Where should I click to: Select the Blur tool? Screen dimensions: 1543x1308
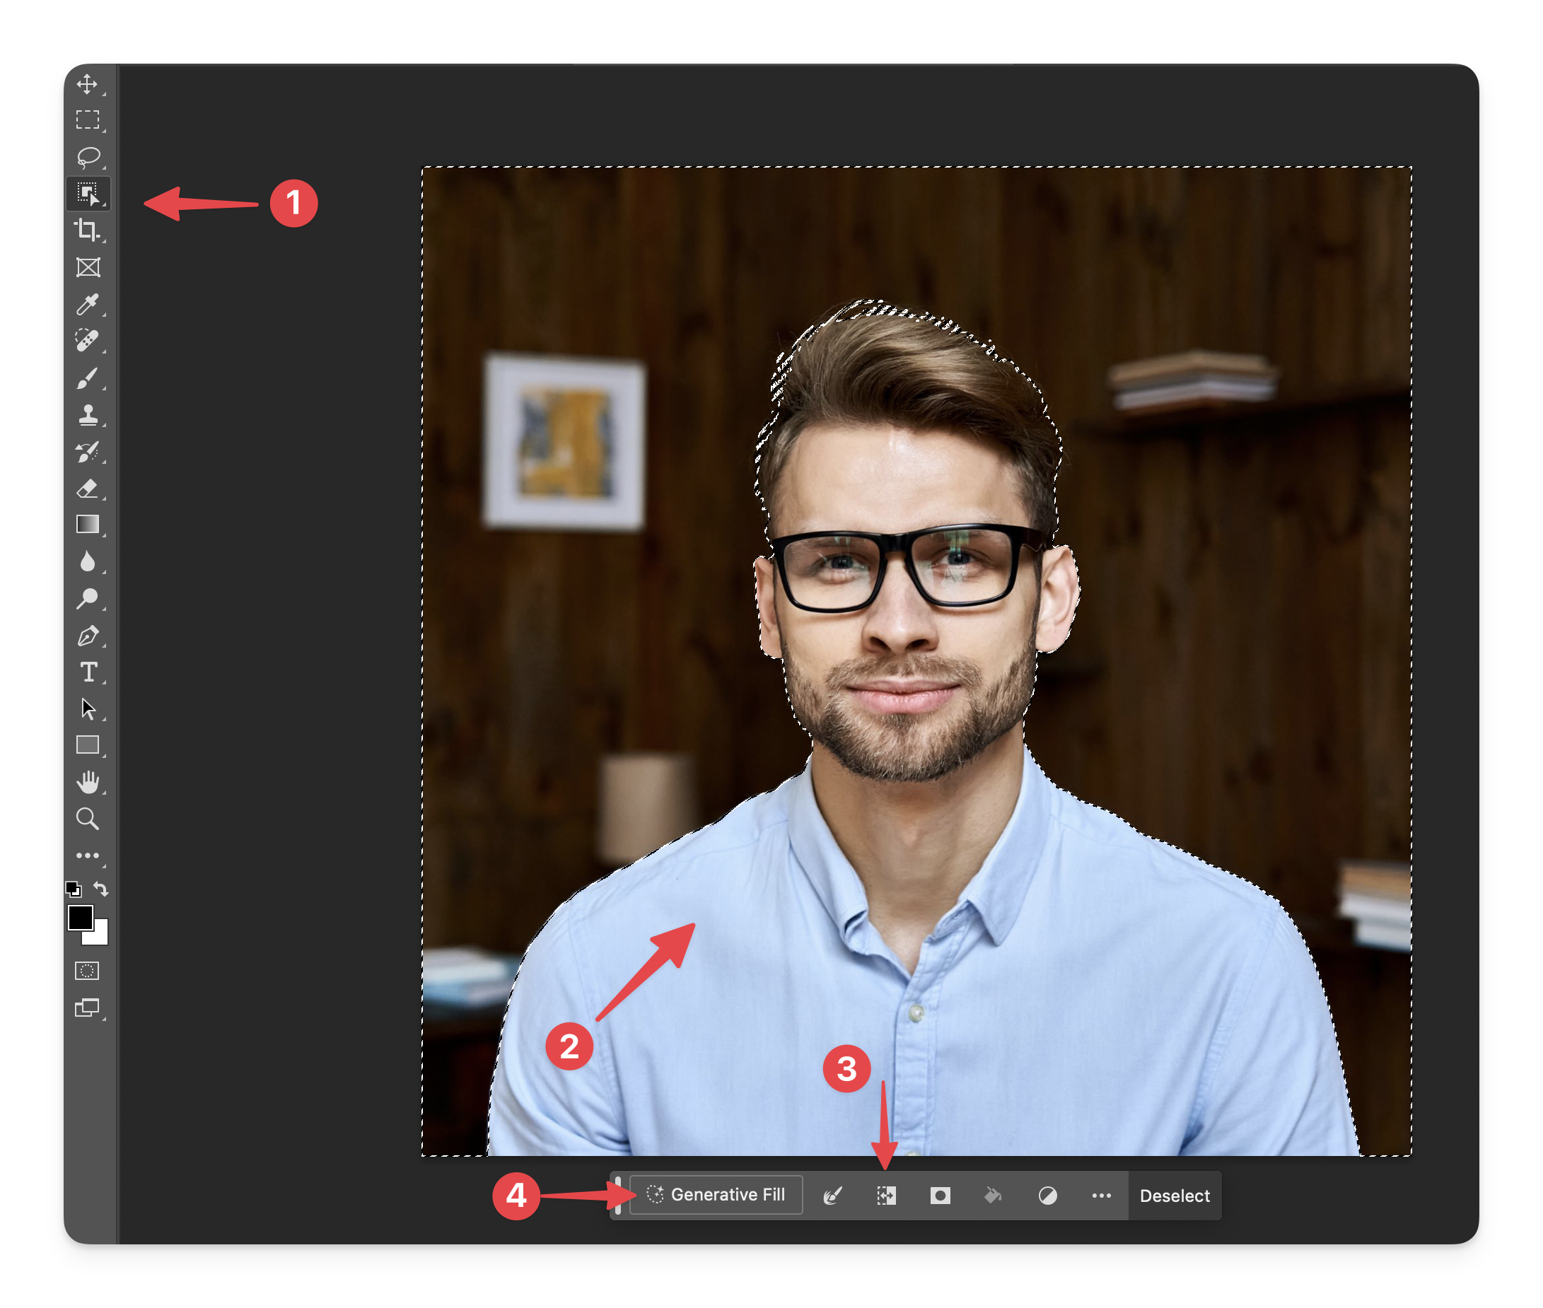tap(88, 561)
